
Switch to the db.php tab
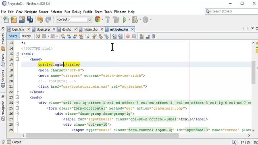(67, 29)
